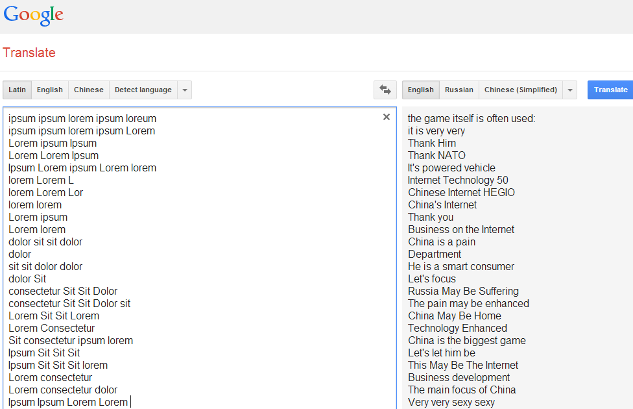Click source line 'lorem Lorem L'
Image resolution: width=633 pixels, height=409 pixels.
pos(41,180)
